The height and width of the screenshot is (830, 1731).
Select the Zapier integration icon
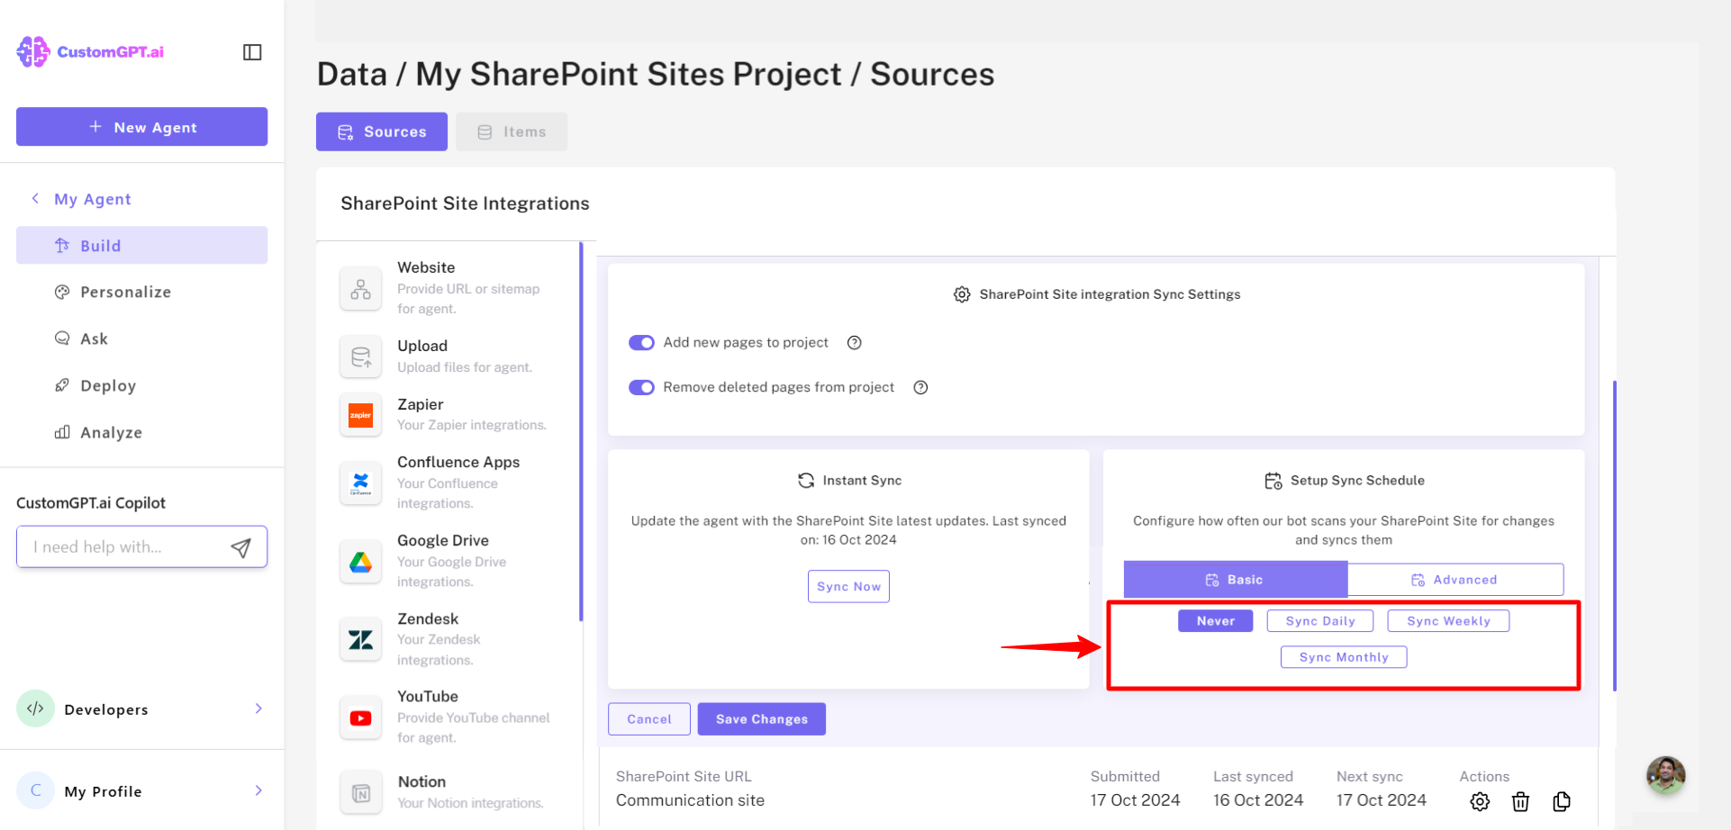360,415
